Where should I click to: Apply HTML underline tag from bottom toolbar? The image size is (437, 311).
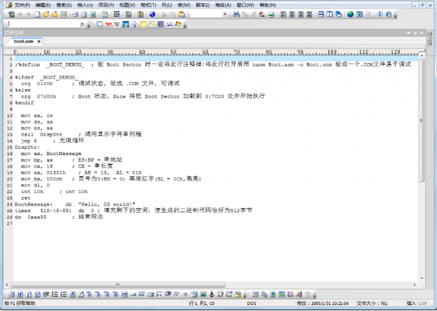[37, 295]
